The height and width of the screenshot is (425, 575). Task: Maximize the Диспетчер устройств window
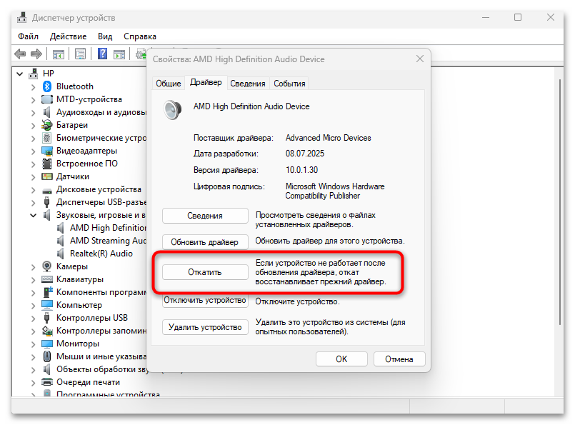coord(518,17)
